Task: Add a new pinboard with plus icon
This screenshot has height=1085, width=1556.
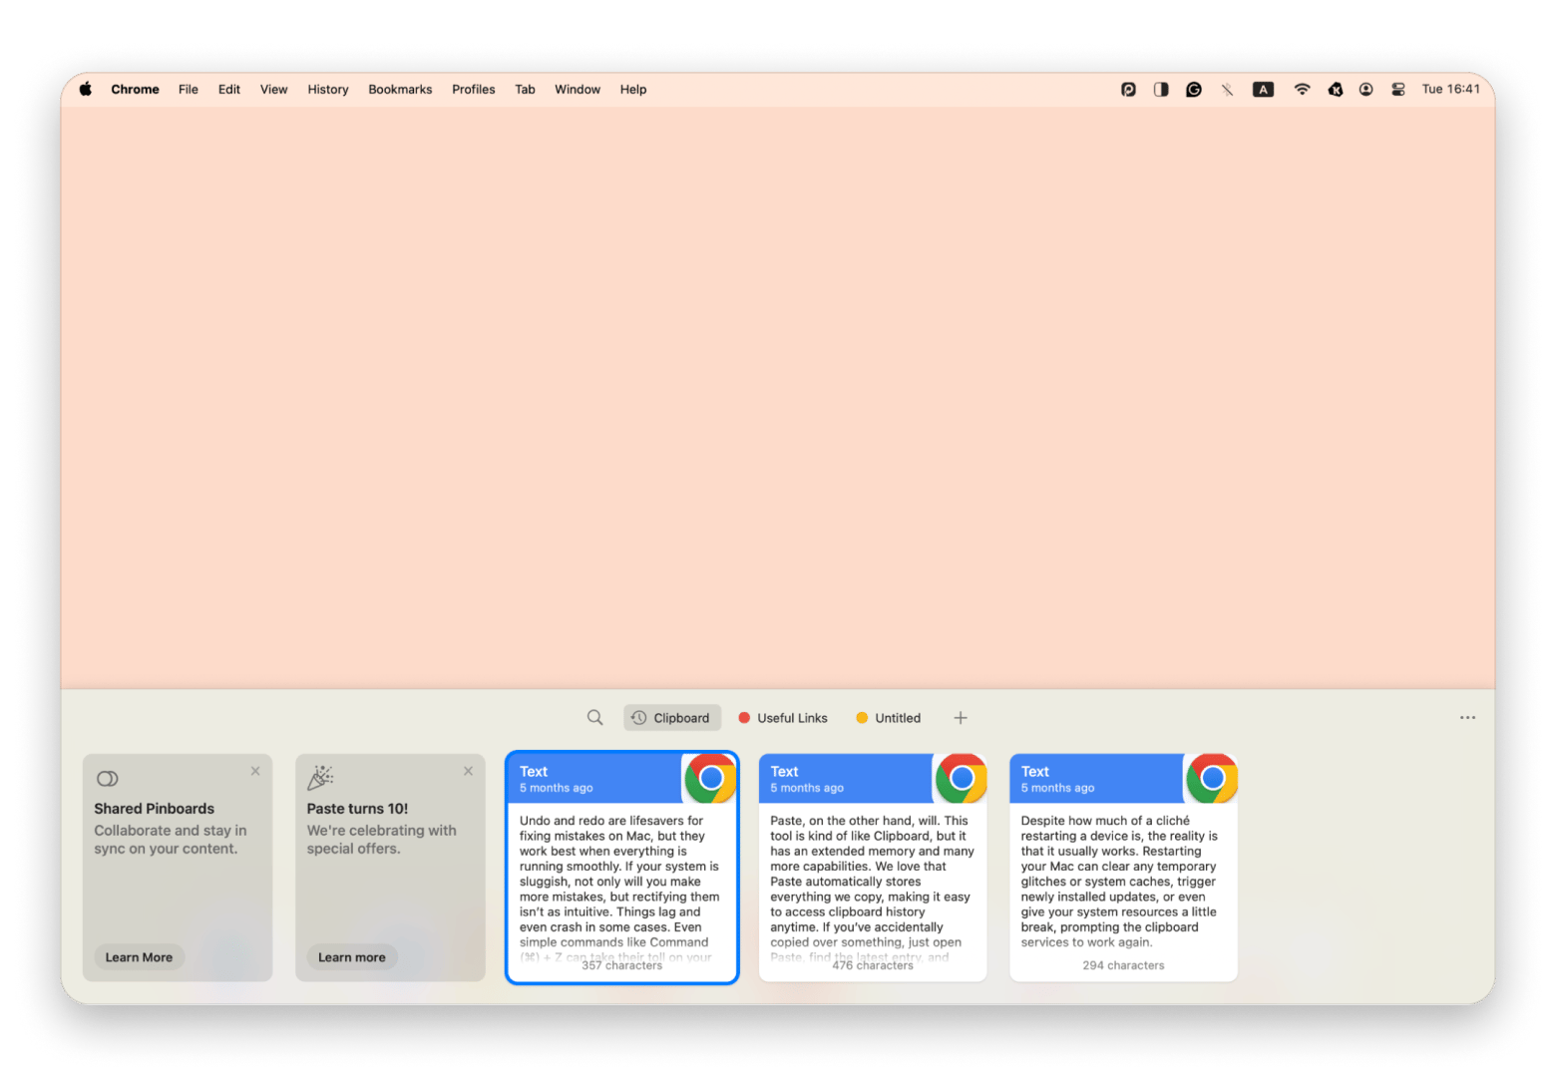Action: pyautogui.click(x=960, y=718)
